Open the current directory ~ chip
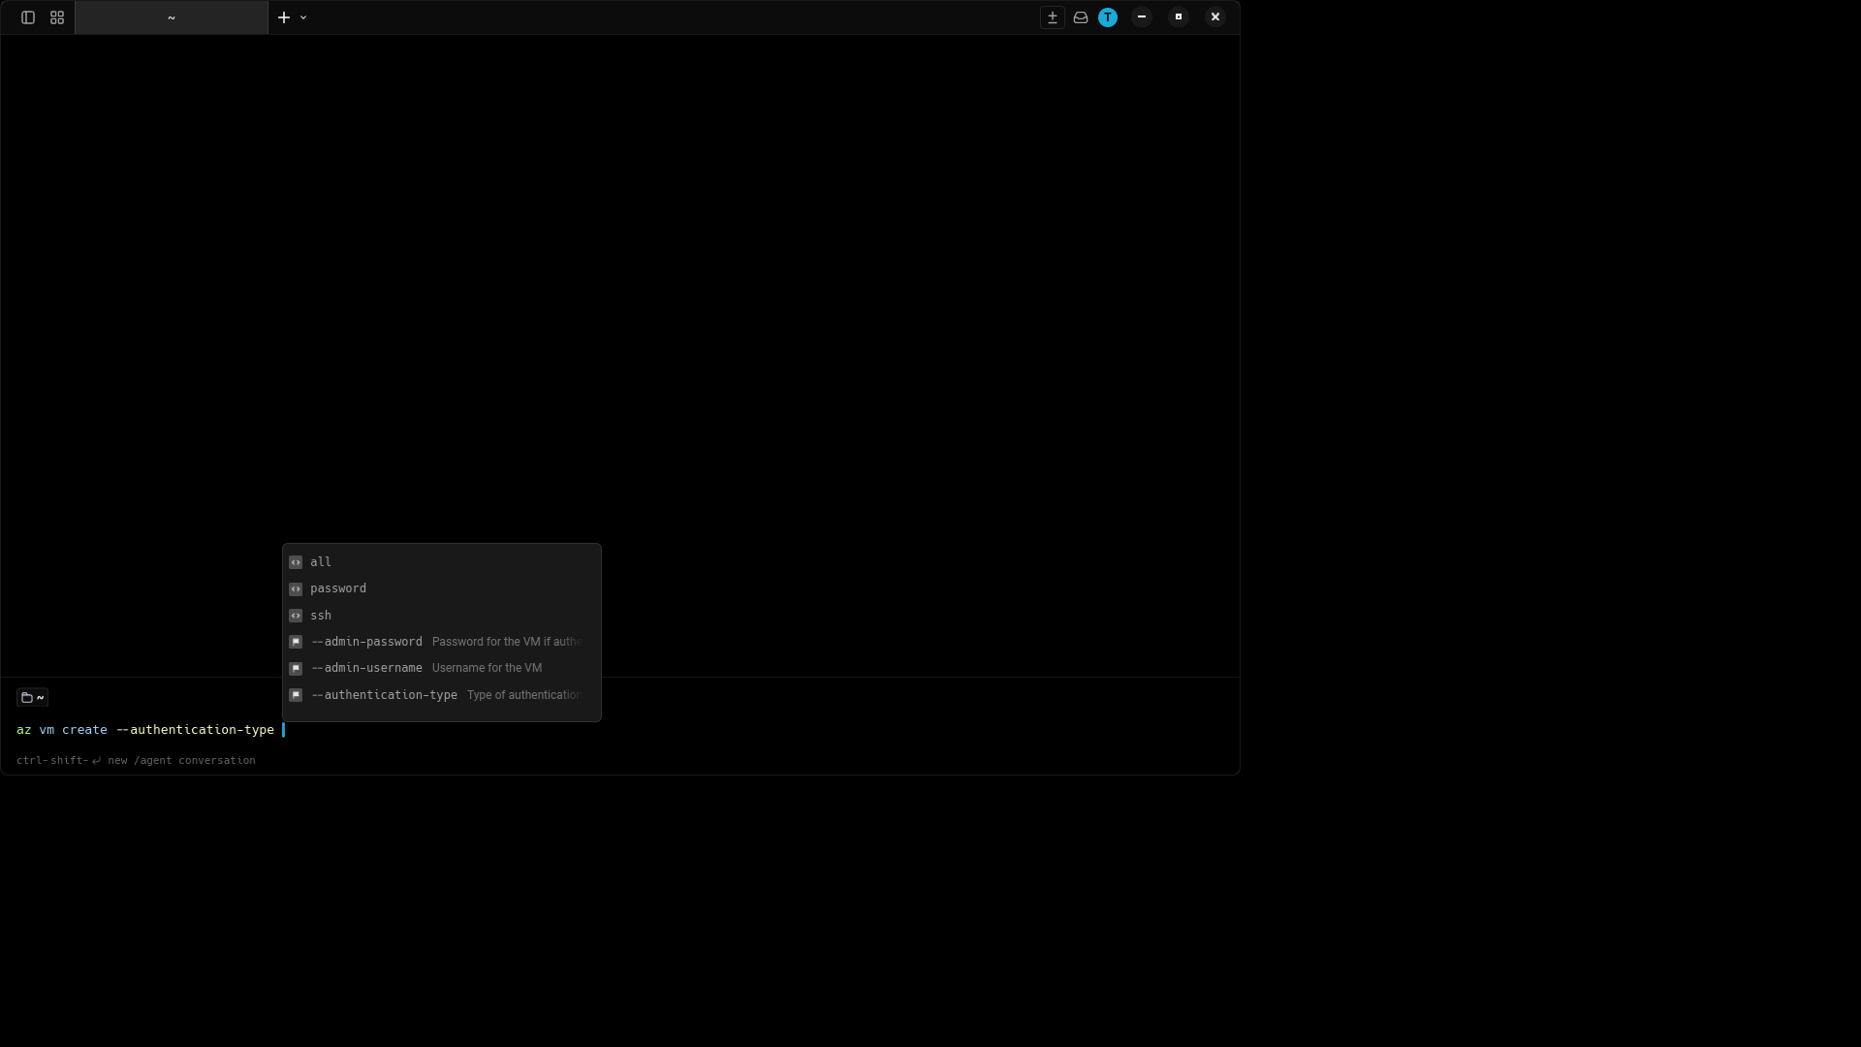This screenshot has height=1047, width=1861. point(32,697)
